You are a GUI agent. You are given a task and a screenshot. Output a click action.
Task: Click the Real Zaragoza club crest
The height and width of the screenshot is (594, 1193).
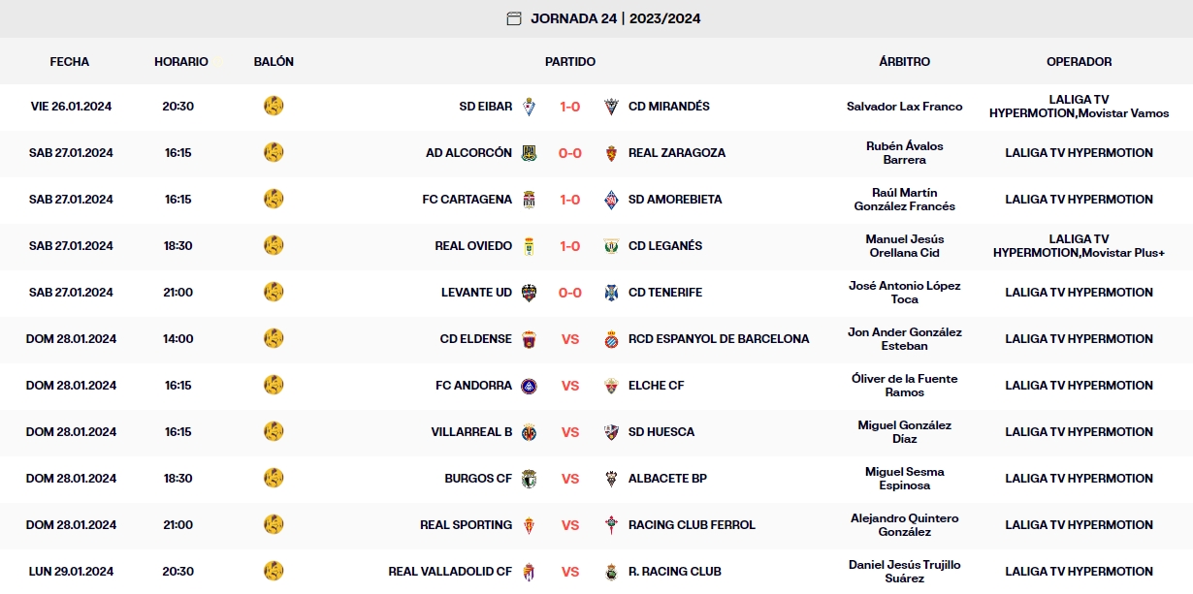(x=611, y=153)
